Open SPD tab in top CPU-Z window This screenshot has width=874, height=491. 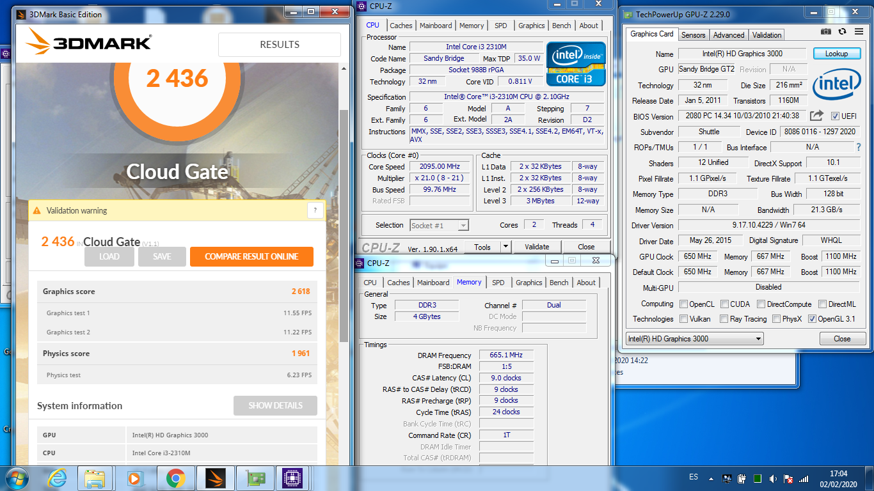pos(500,26)
